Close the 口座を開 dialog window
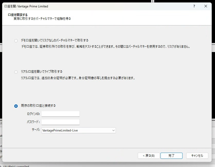 [x=206, y=6]
